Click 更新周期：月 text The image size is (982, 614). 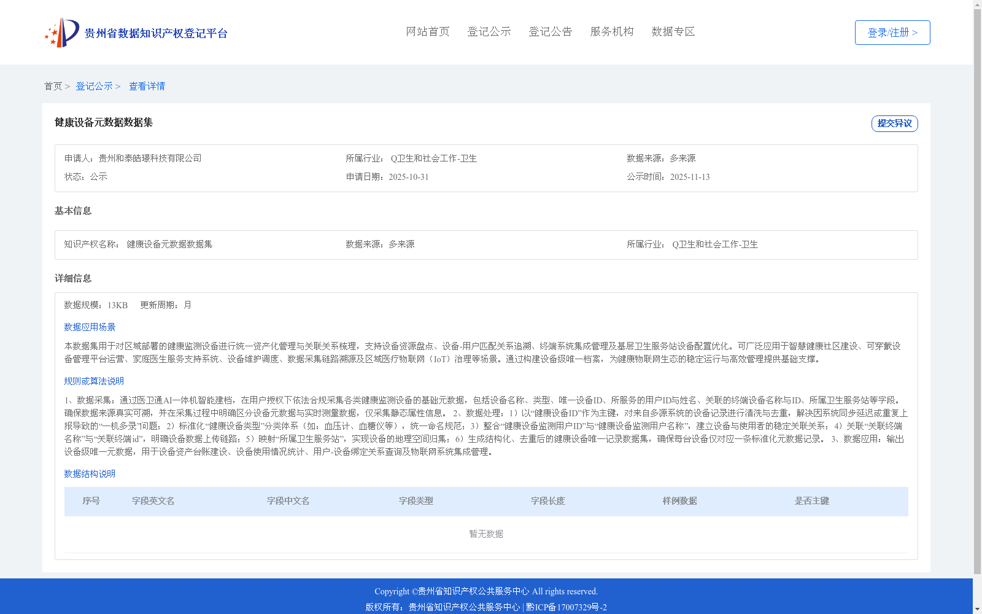tap(166, 305)
